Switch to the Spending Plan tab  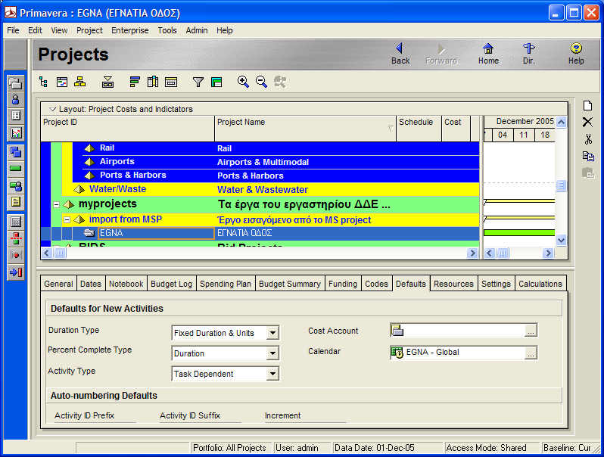pyautogui.click(x=226, y=284)
